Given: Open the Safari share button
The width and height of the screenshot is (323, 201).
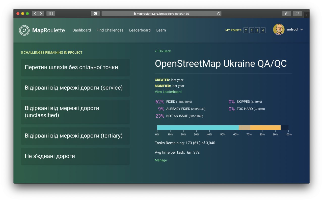Looking at the screenshot, I should [x=287, y=14].
